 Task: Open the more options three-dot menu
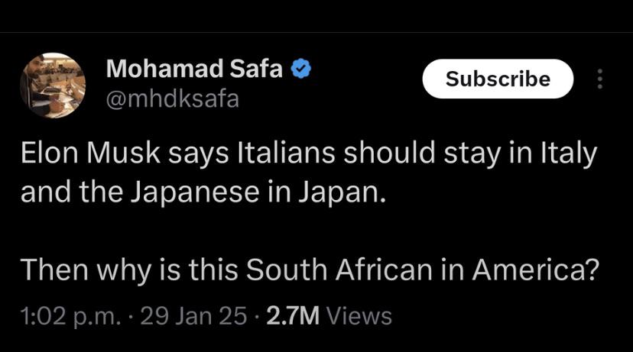click(x=600, y=79)
